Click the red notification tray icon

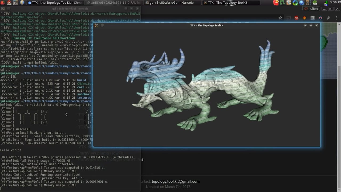pyautogui.click(x=276, y=3)
